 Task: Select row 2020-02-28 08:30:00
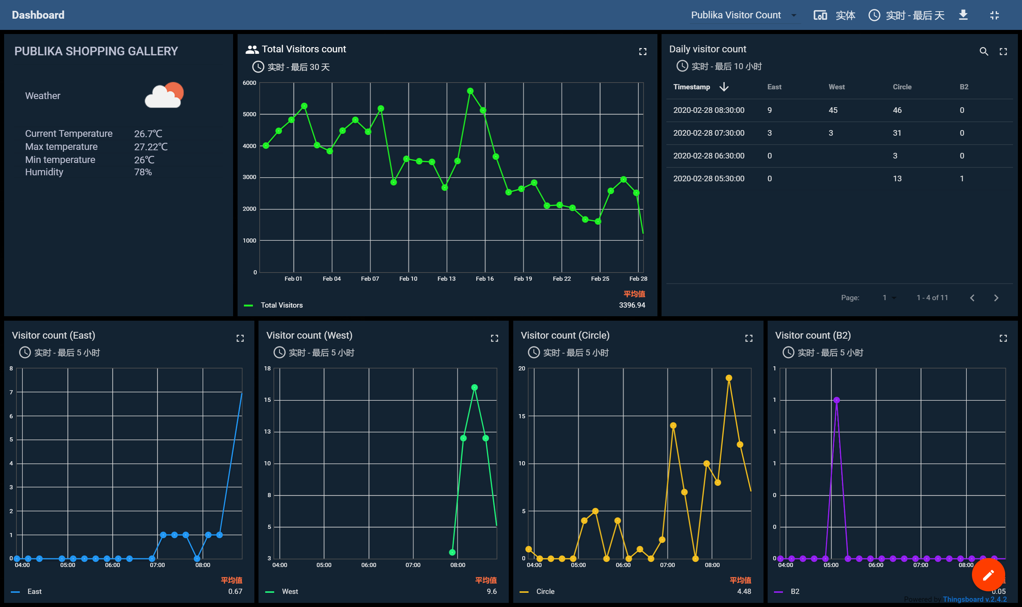coord(839,110)
